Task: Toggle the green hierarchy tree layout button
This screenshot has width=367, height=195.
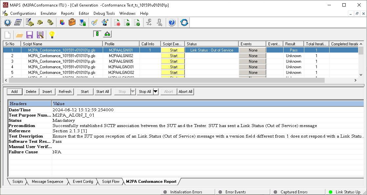Action: (107, 34)
